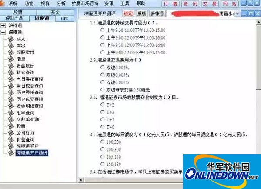Screen dimensions: 261x189
Task: Click the icon beside 汇率查询
Action: click(11, 113)
